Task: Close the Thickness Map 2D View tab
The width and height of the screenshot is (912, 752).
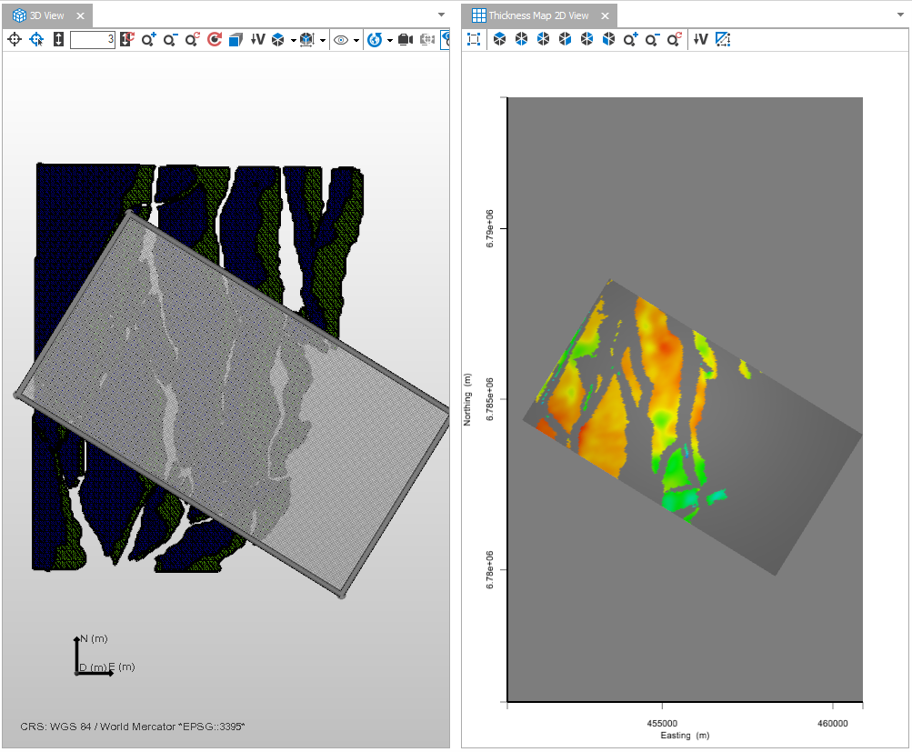Action: pyautogui.click(x=604, y=15)
